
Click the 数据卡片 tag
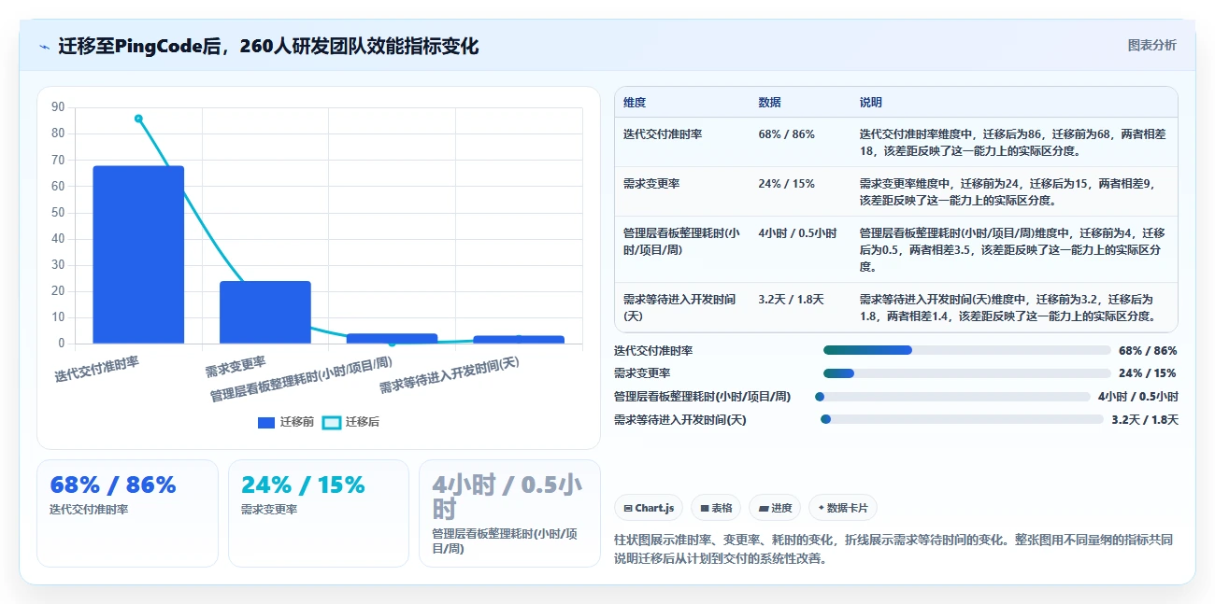pos(843,508)
